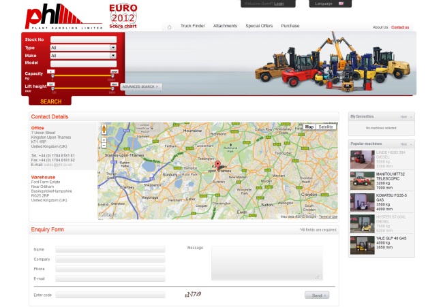Zoom out on the map with minus button
443x307 pixels.
click(x=104, y=145)
